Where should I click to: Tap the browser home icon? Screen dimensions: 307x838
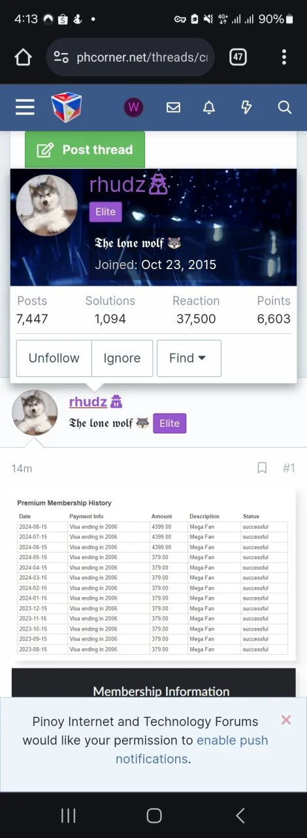click(x=23, y=57)
